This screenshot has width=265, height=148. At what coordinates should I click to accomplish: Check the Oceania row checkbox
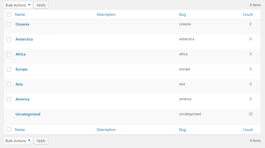coord(9,24)
